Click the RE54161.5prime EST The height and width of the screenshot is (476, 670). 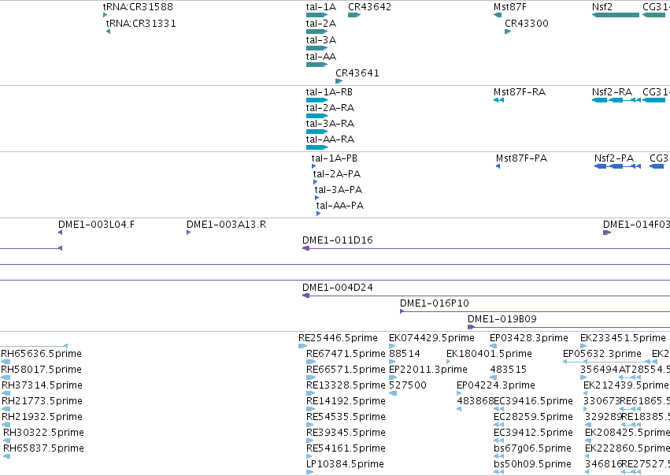[309, 457]
